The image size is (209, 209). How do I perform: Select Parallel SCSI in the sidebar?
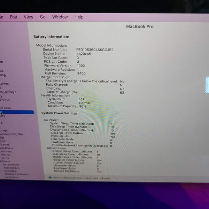pyautogui.click(x=5, y=108)
